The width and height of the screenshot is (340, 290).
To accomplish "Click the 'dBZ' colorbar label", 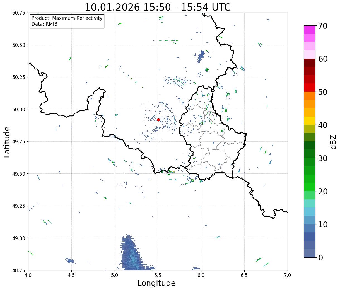I will click(x=333, y=142).
